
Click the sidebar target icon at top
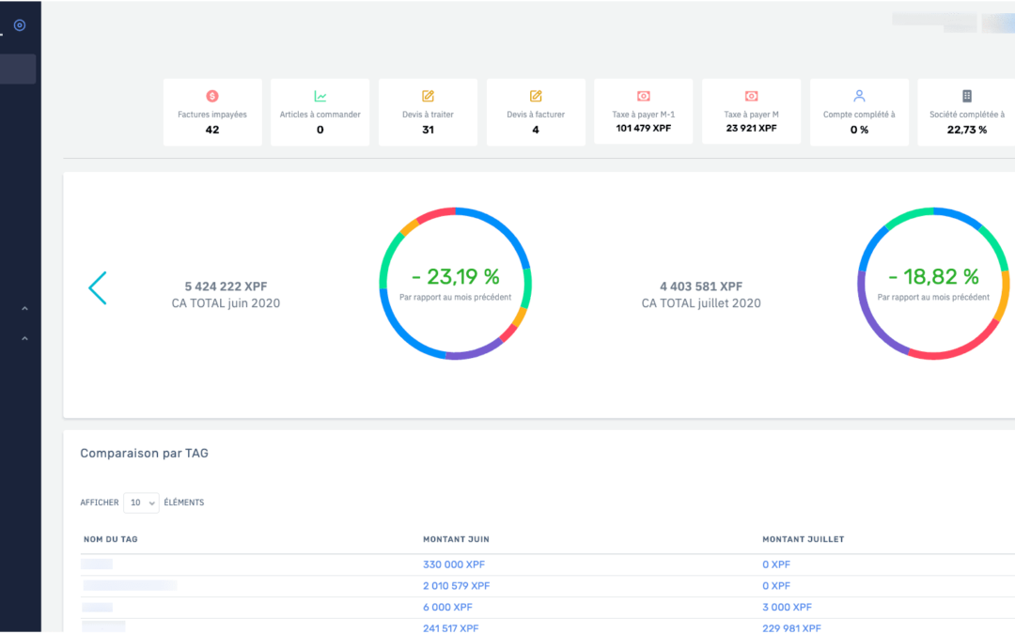(x=20, y=25)
